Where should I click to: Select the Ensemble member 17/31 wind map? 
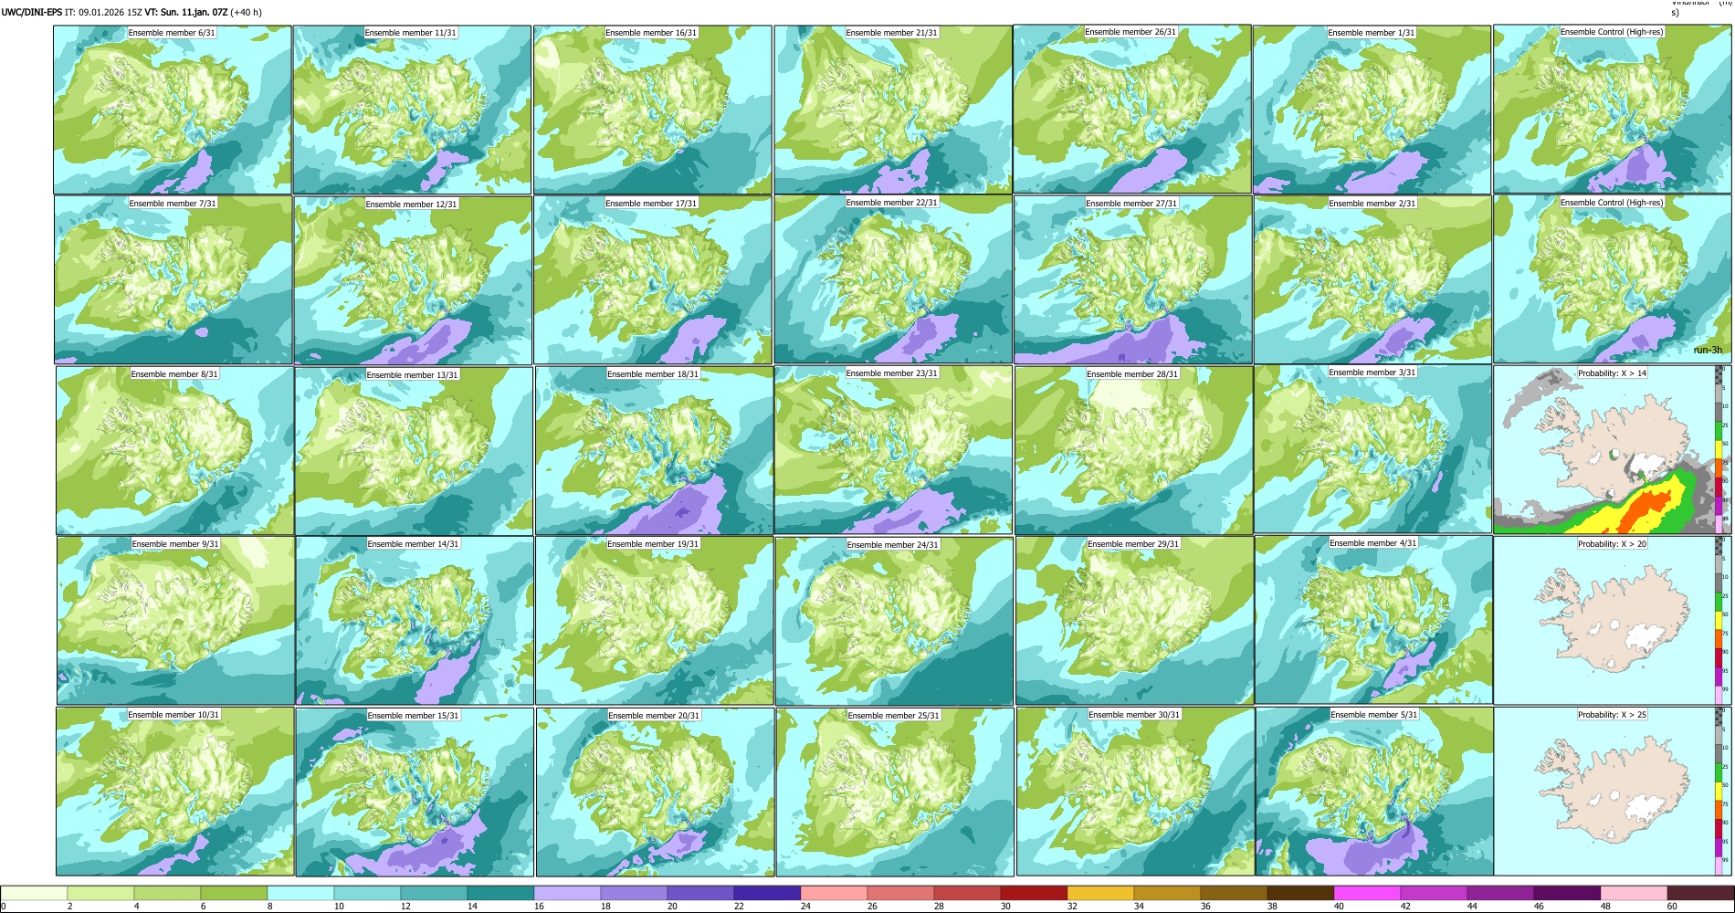653,279
